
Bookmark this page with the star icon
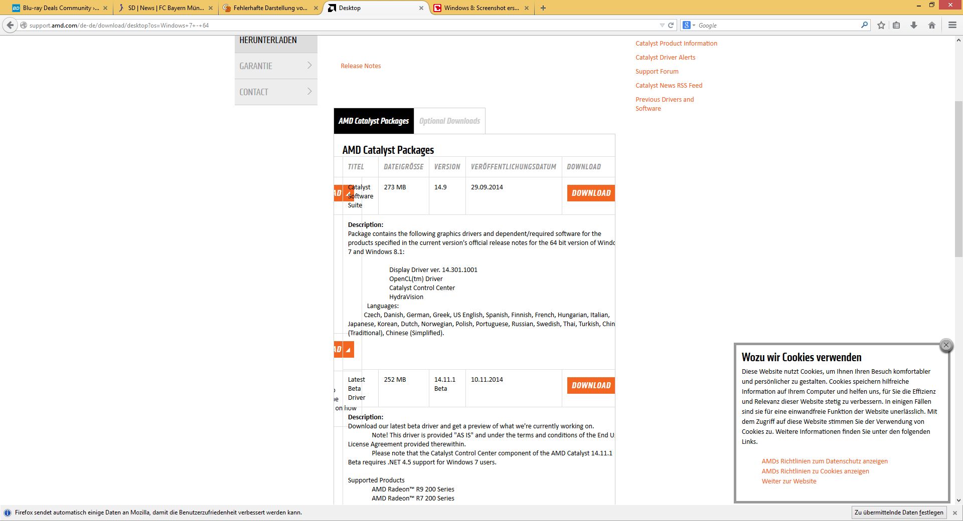coord(881,25)
